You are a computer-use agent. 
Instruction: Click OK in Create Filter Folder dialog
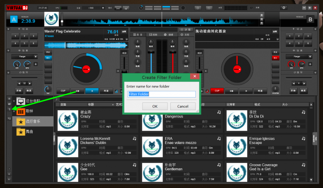[155, 106]
